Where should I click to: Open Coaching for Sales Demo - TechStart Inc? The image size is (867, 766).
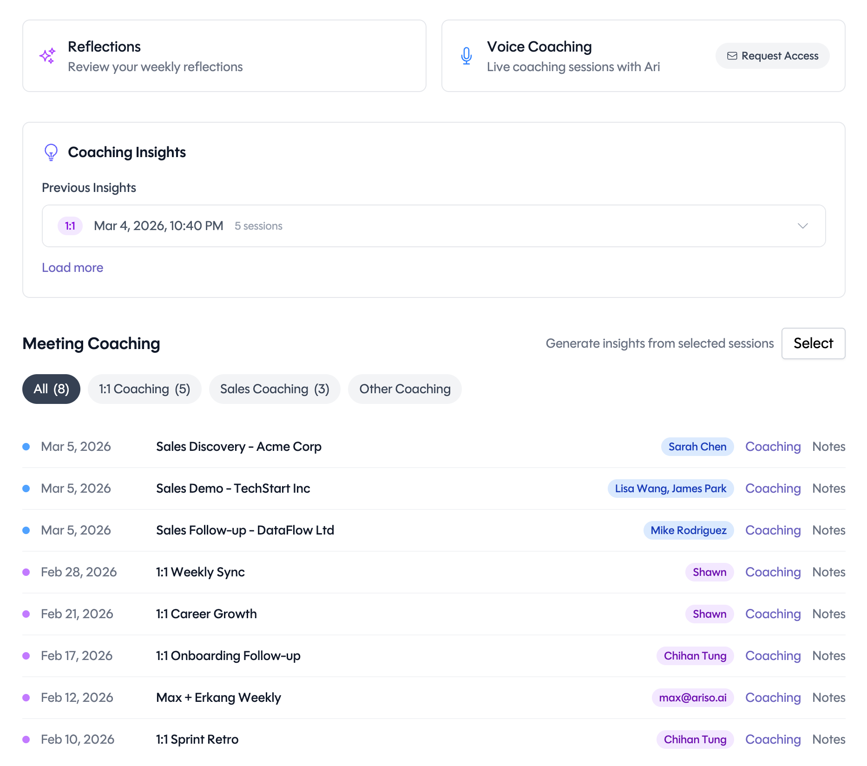[773, 489]
